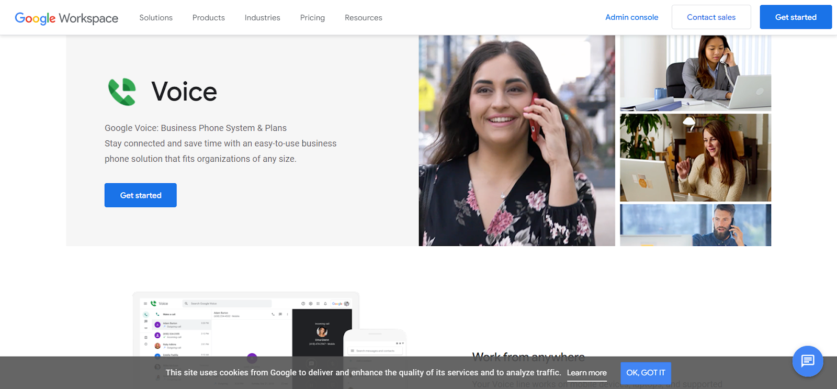Click photo of bearded man on phone

(696, 225)
